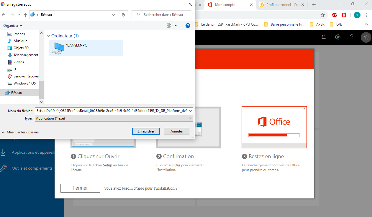Viewport: 372px width, 217px height.
Task: Expand address bar history dropdown
Action: [x=114, y=15]
